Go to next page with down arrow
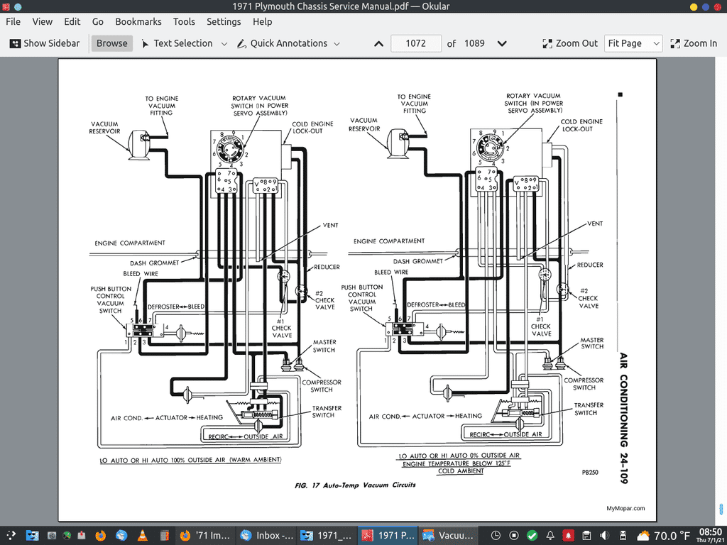 502,43
